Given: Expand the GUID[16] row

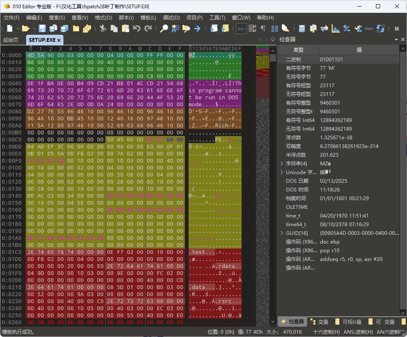Looking at the screenshot, I should click(x=282, y=233).
